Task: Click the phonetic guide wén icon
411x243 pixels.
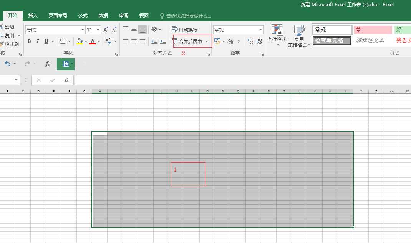Action: pos(109,41)
